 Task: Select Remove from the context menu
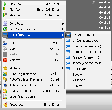(x=34, y=60)
